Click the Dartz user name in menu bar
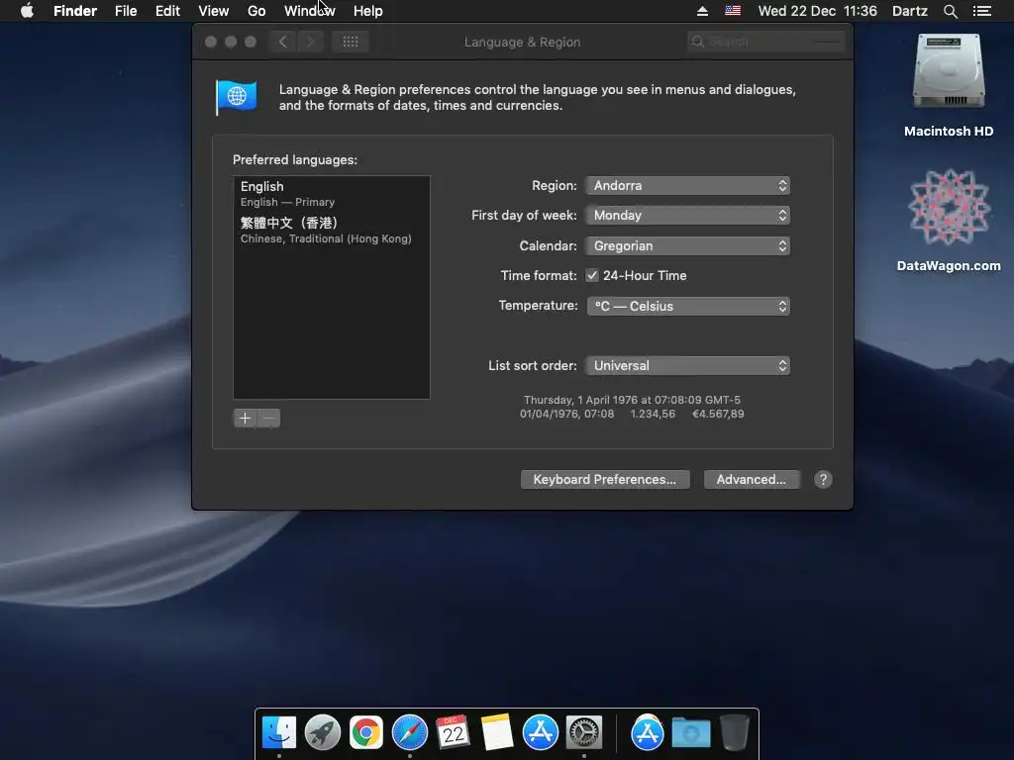This screenshot has height=760, width=1014. click(909, 11)
